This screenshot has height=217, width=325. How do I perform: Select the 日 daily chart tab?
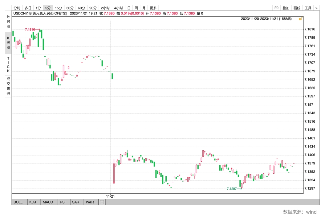[x=129, y=8]
